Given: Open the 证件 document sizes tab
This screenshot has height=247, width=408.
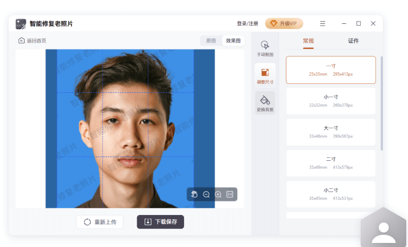Looking at the screenshot, I should 353,41.
